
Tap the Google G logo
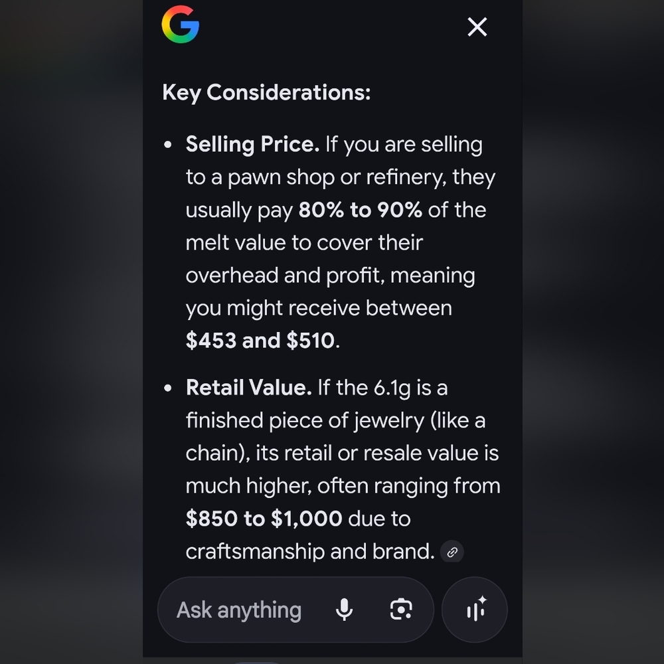coord(181,25)
